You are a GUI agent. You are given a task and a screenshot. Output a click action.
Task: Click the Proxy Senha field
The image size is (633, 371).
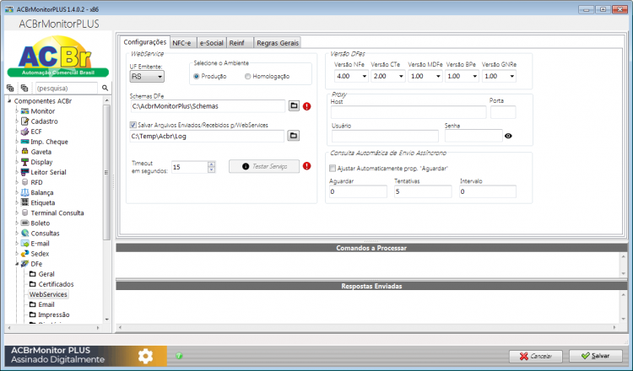click(473, 136)
